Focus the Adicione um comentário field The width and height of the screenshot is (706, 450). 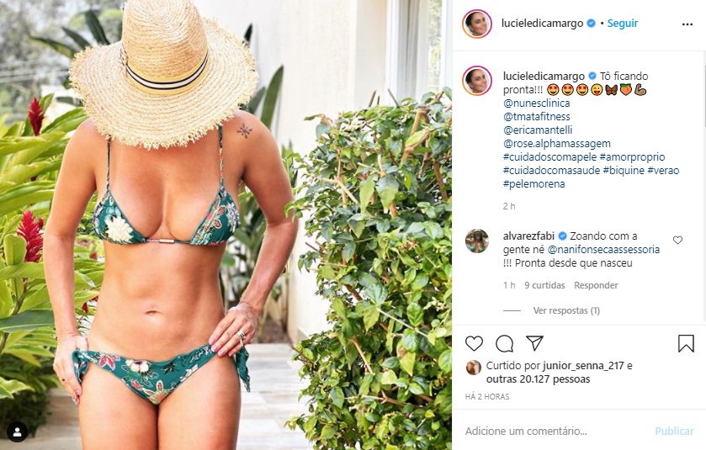click(554, 431)
